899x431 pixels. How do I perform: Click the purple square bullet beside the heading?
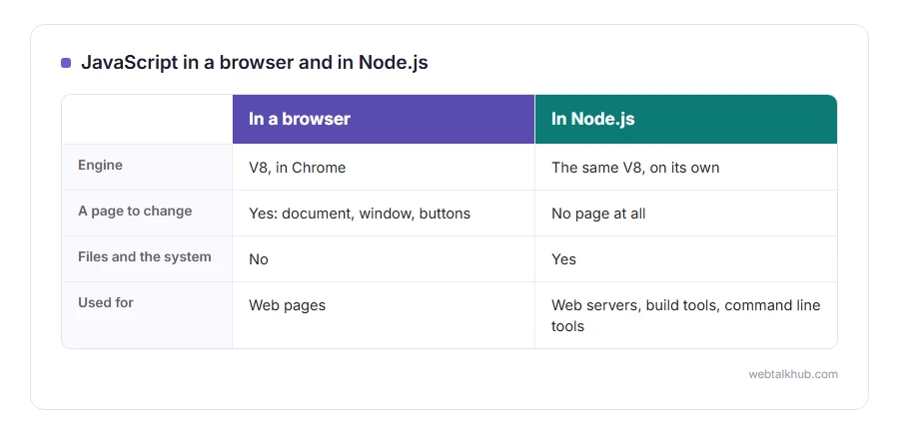(66, 63)
